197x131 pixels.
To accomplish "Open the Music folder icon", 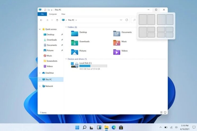I will point(117,43).
